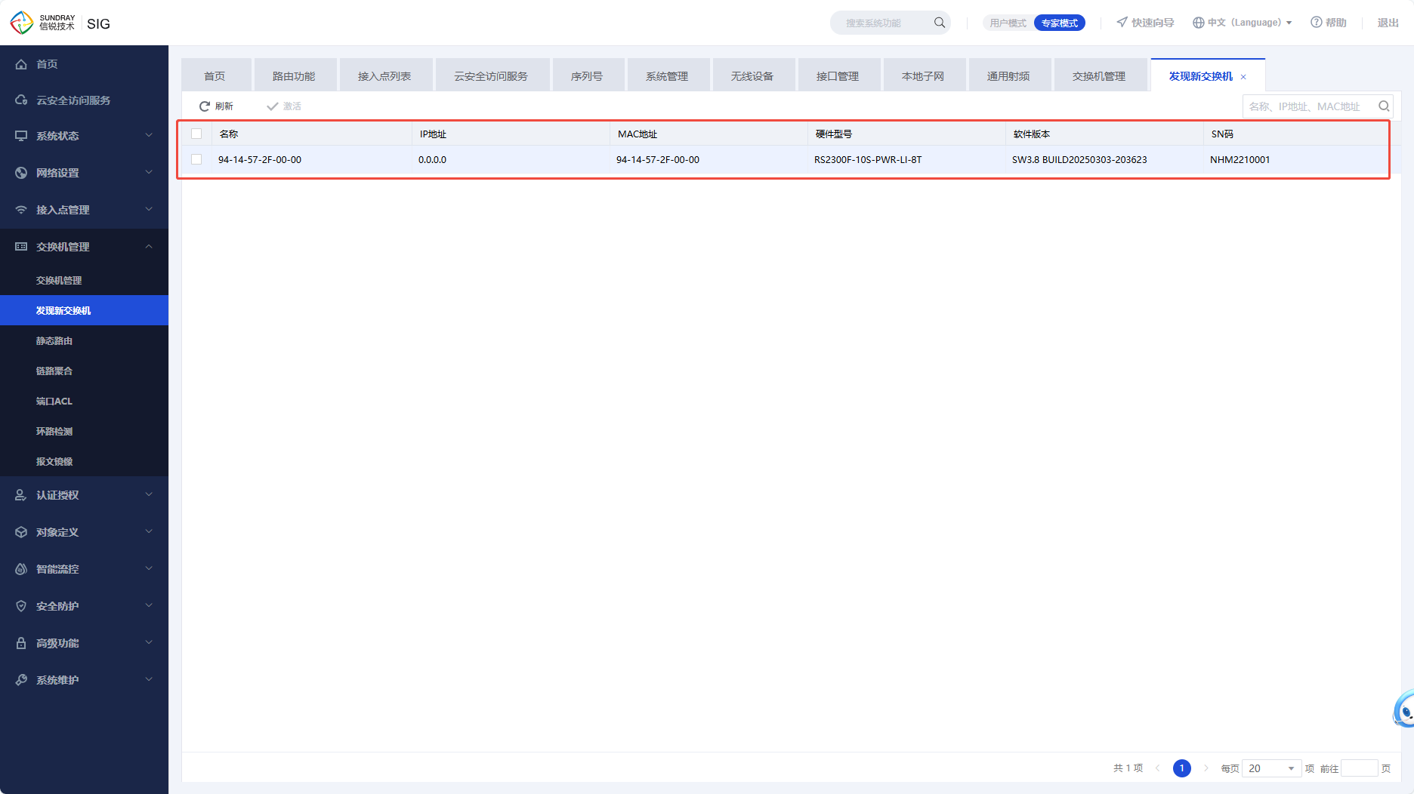Click the activate checkmark icon
This screenshot has width=1414, height=794.
coord(273,106)
